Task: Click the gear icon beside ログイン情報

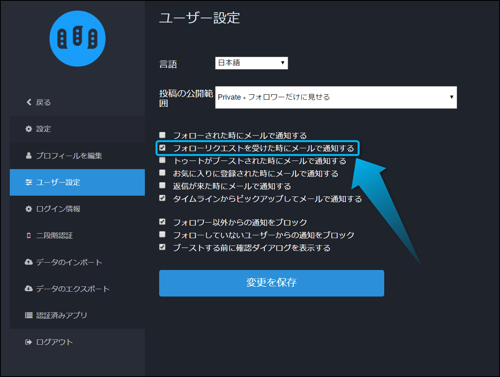Action: click(29, 209)
